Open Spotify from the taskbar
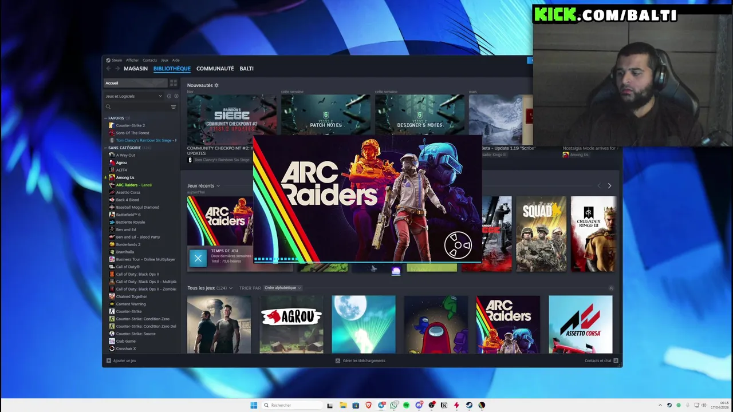Screen dimensions: 733x412 (406, 405)
